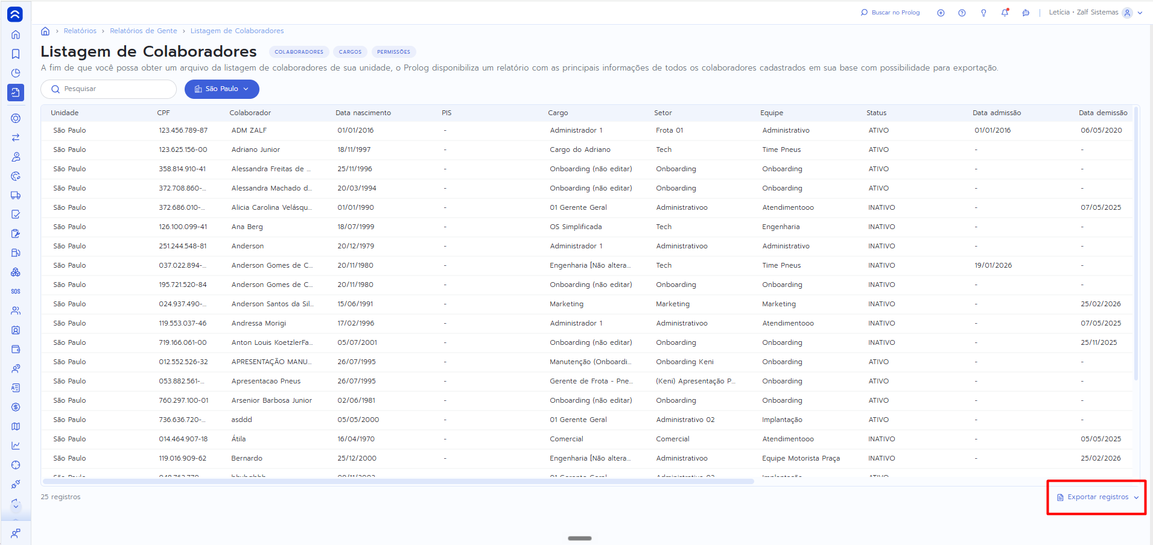Focus the Pesquisar search field
This screenshot has height=545, width=1153.
point(109,89)
